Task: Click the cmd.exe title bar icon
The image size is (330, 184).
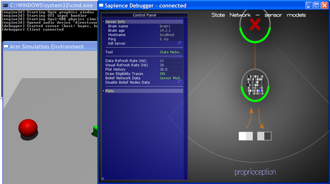Action: click(x=5, y=5)
